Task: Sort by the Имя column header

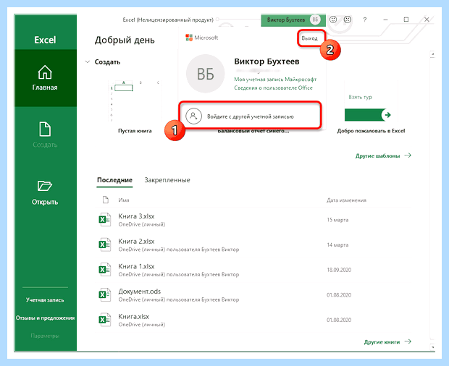Action: pyautogui.click(x=124, y=200)
